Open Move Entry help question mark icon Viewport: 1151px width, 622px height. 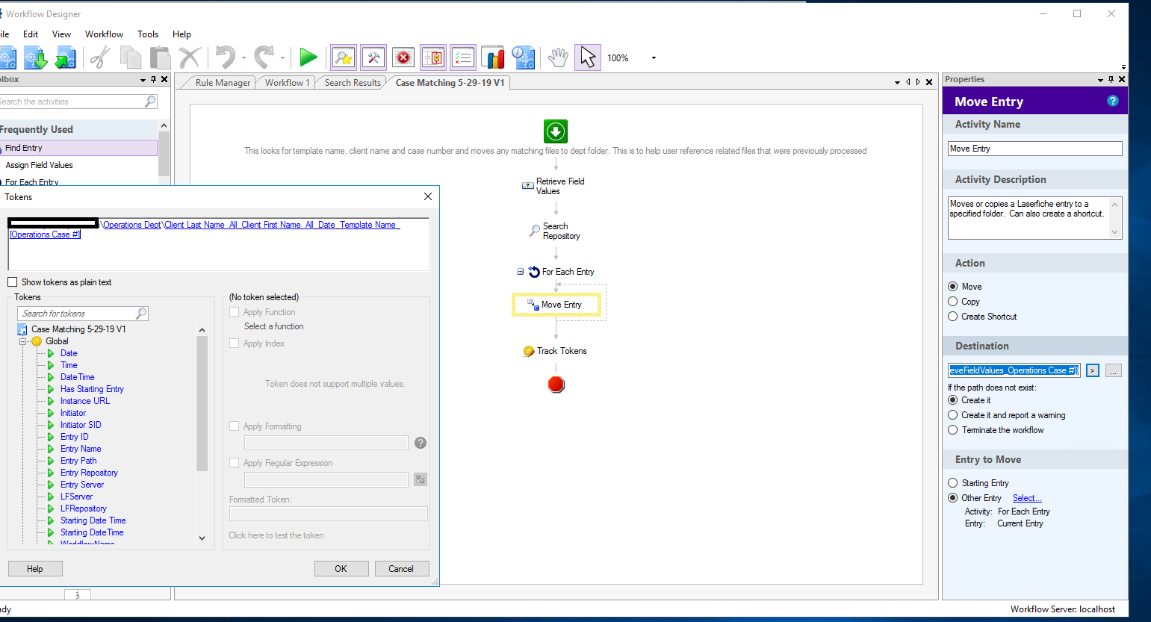pyautogui.click(x=1112, y=101)
